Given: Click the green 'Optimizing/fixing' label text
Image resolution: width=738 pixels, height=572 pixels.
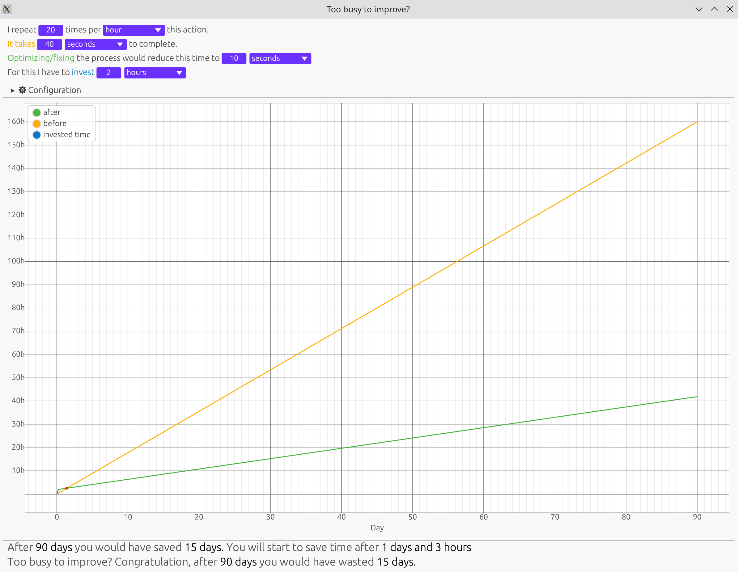Looking at the screenshot, I should (x=41, y=58).
